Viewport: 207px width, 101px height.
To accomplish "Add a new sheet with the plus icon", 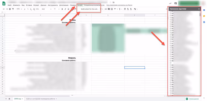I will point(6,99).
